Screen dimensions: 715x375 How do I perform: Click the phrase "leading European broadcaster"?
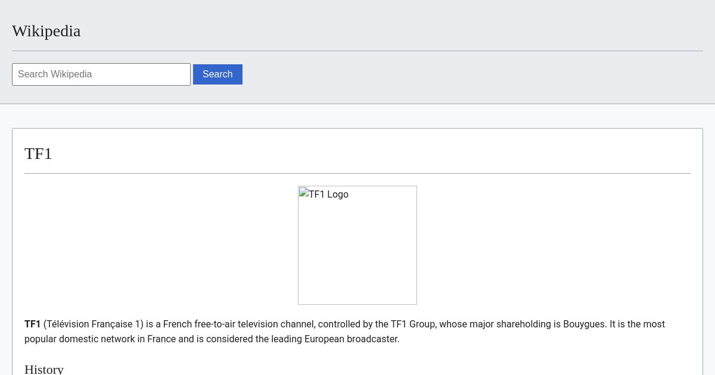(x=335, y=339)
